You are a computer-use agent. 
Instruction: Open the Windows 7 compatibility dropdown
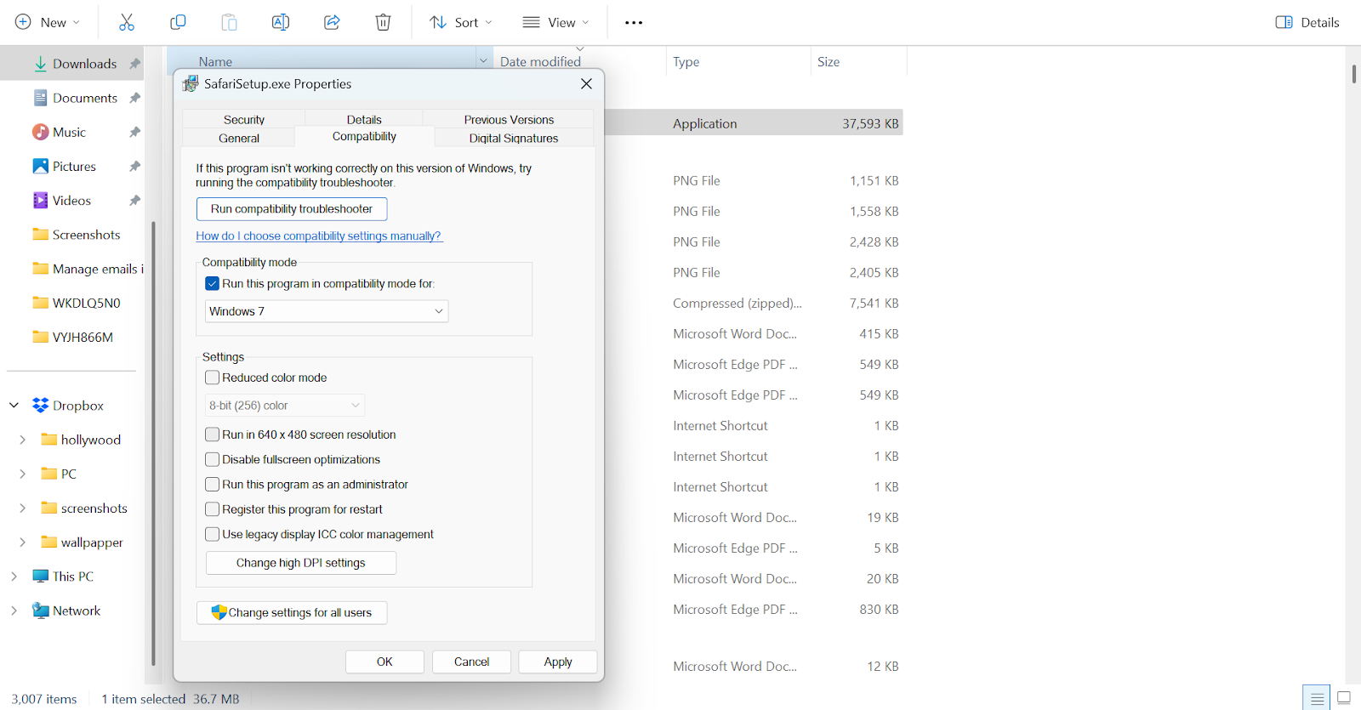pyautogui.click(x=327, y=311)
